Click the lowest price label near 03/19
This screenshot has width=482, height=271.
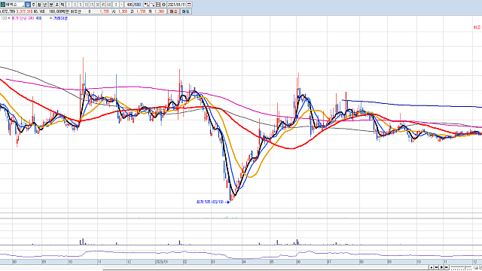click(x=210, y=202)
